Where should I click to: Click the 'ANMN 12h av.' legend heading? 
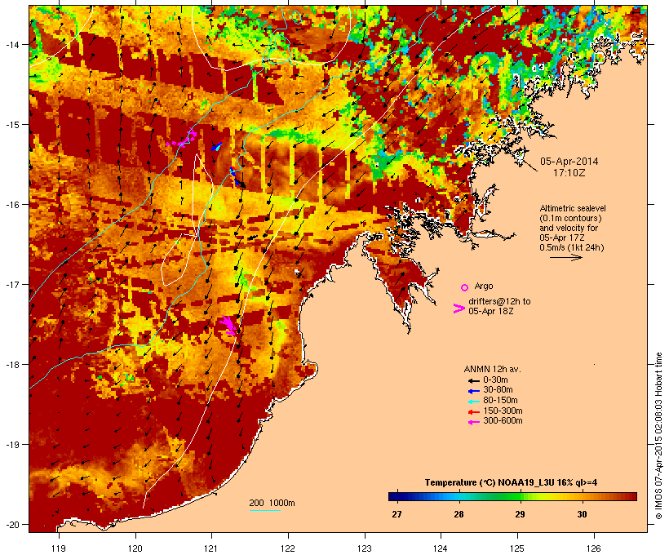click(x=492, y=369)
